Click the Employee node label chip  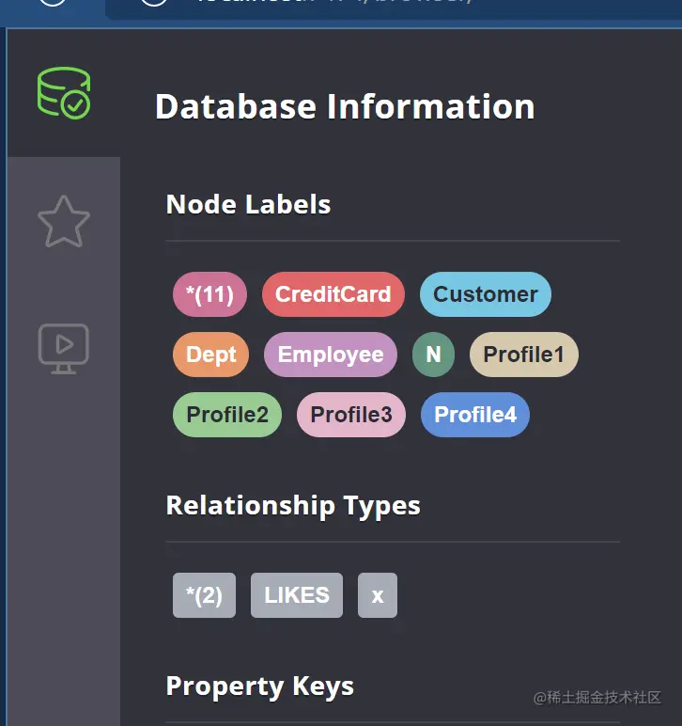click(x=331, y=355)
